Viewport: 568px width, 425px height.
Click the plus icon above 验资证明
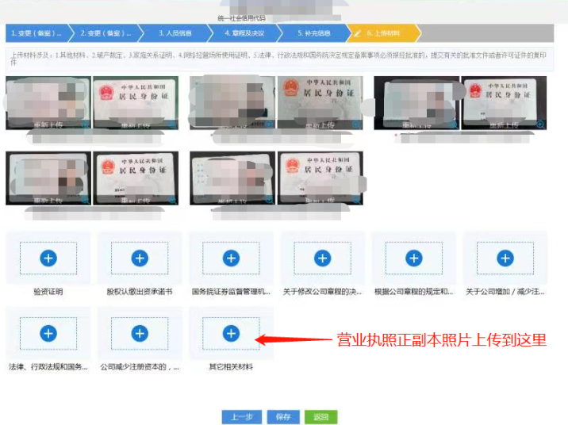click(48, 258)
